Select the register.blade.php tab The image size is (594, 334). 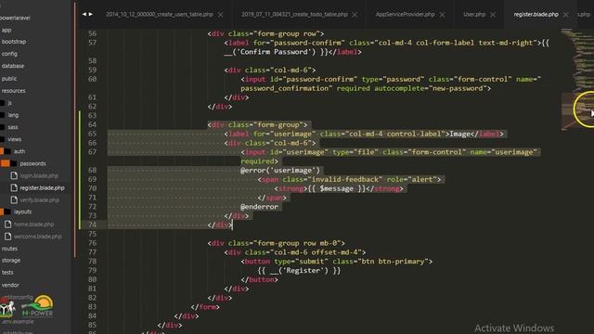click(536, 15)
